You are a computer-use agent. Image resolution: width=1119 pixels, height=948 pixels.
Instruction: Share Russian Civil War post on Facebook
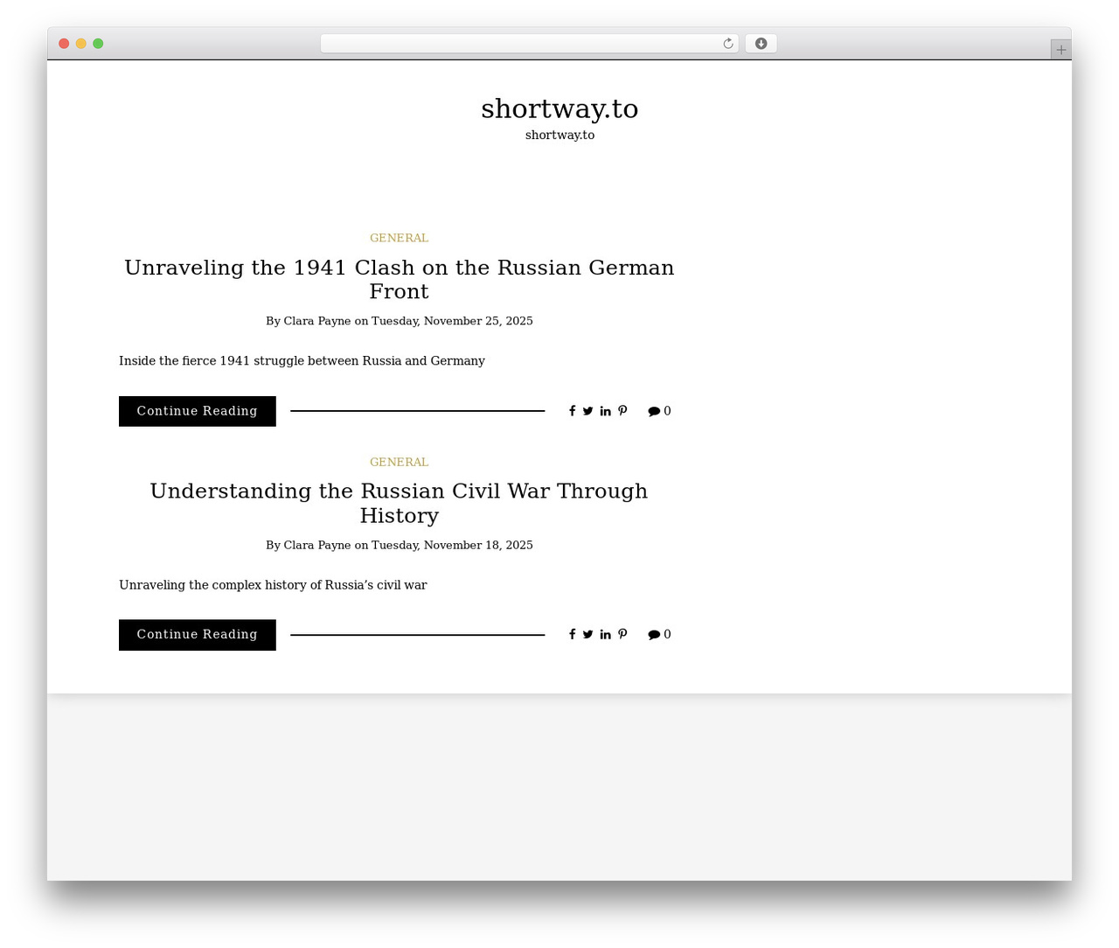573,635
